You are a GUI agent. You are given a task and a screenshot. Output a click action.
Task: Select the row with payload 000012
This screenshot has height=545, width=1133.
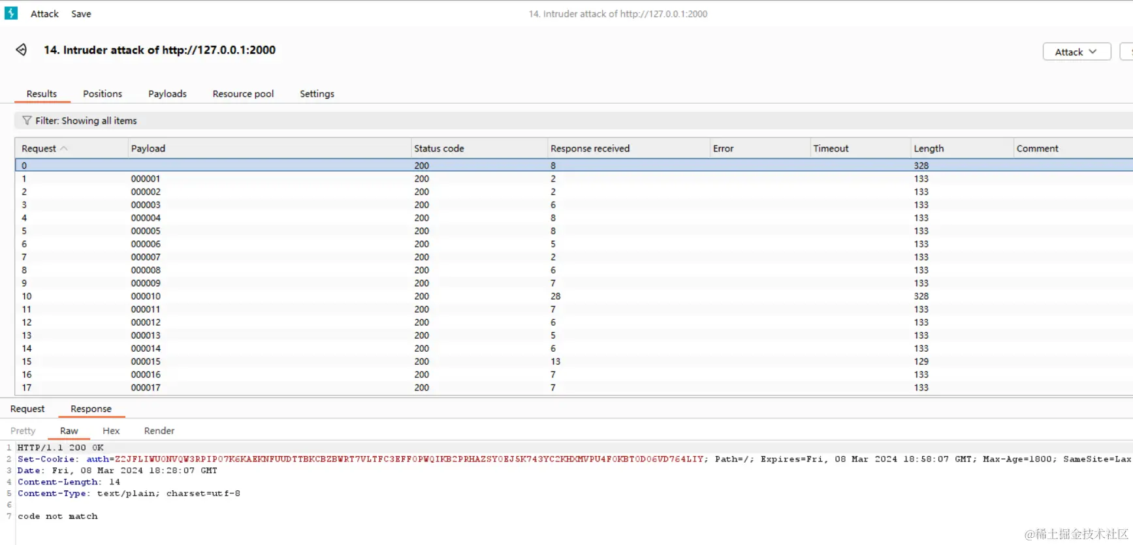(573, 322)
